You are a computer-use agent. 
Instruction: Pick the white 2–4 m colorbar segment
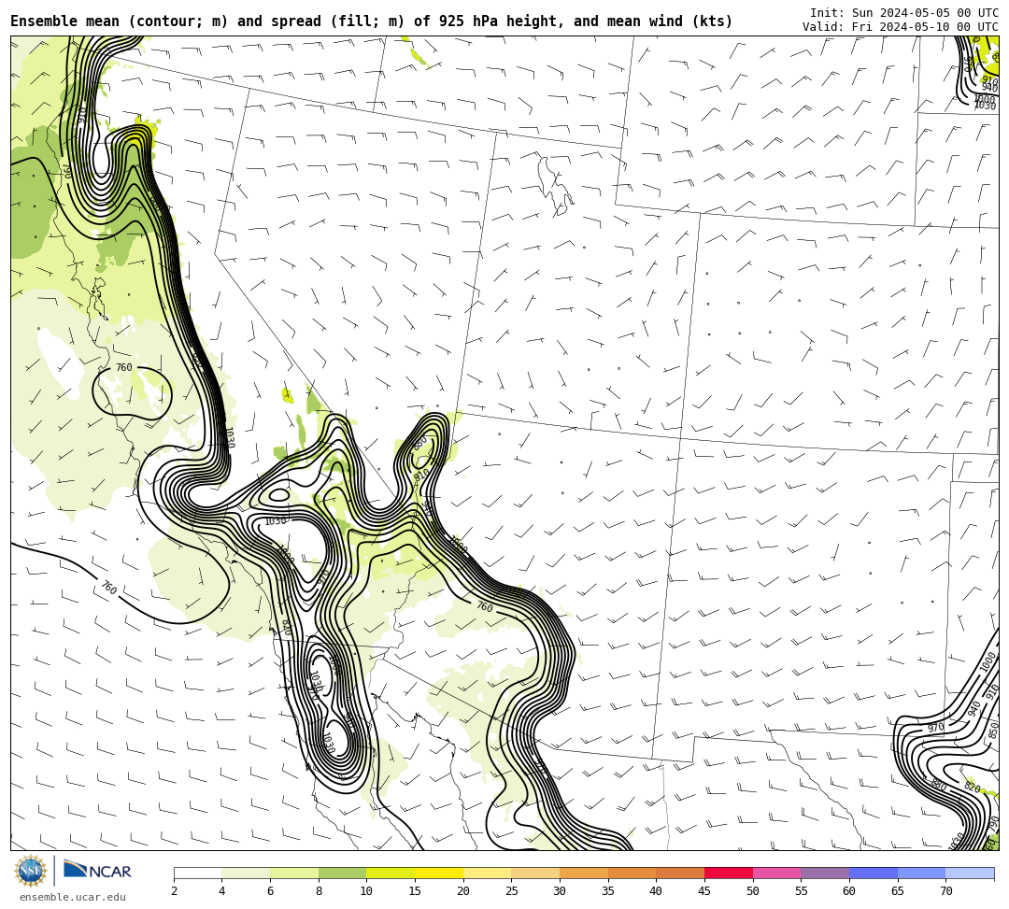click(x=197, y=873)
